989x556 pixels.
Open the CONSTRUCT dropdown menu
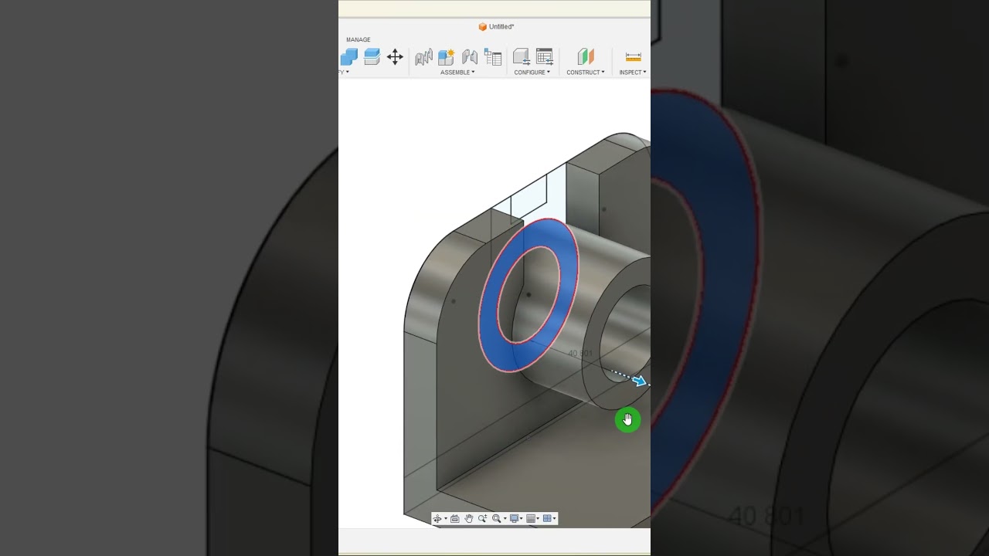pos(586,73)
